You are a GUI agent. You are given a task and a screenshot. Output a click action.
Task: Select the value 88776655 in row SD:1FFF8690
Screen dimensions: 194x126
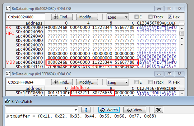[102, 93]
